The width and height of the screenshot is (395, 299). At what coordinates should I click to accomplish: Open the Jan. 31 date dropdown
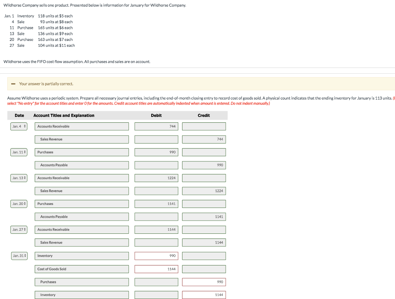click(19, 256)
